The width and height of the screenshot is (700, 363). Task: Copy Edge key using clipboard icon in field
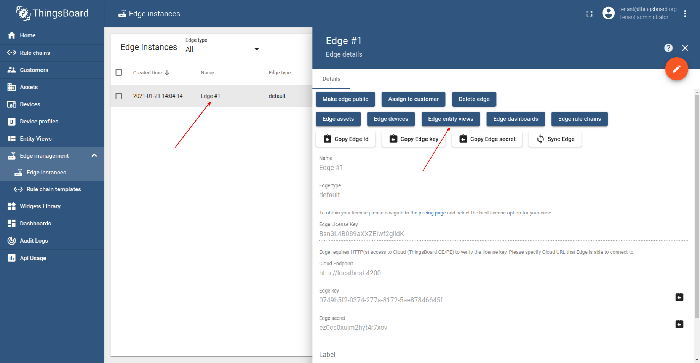point(679,297)
